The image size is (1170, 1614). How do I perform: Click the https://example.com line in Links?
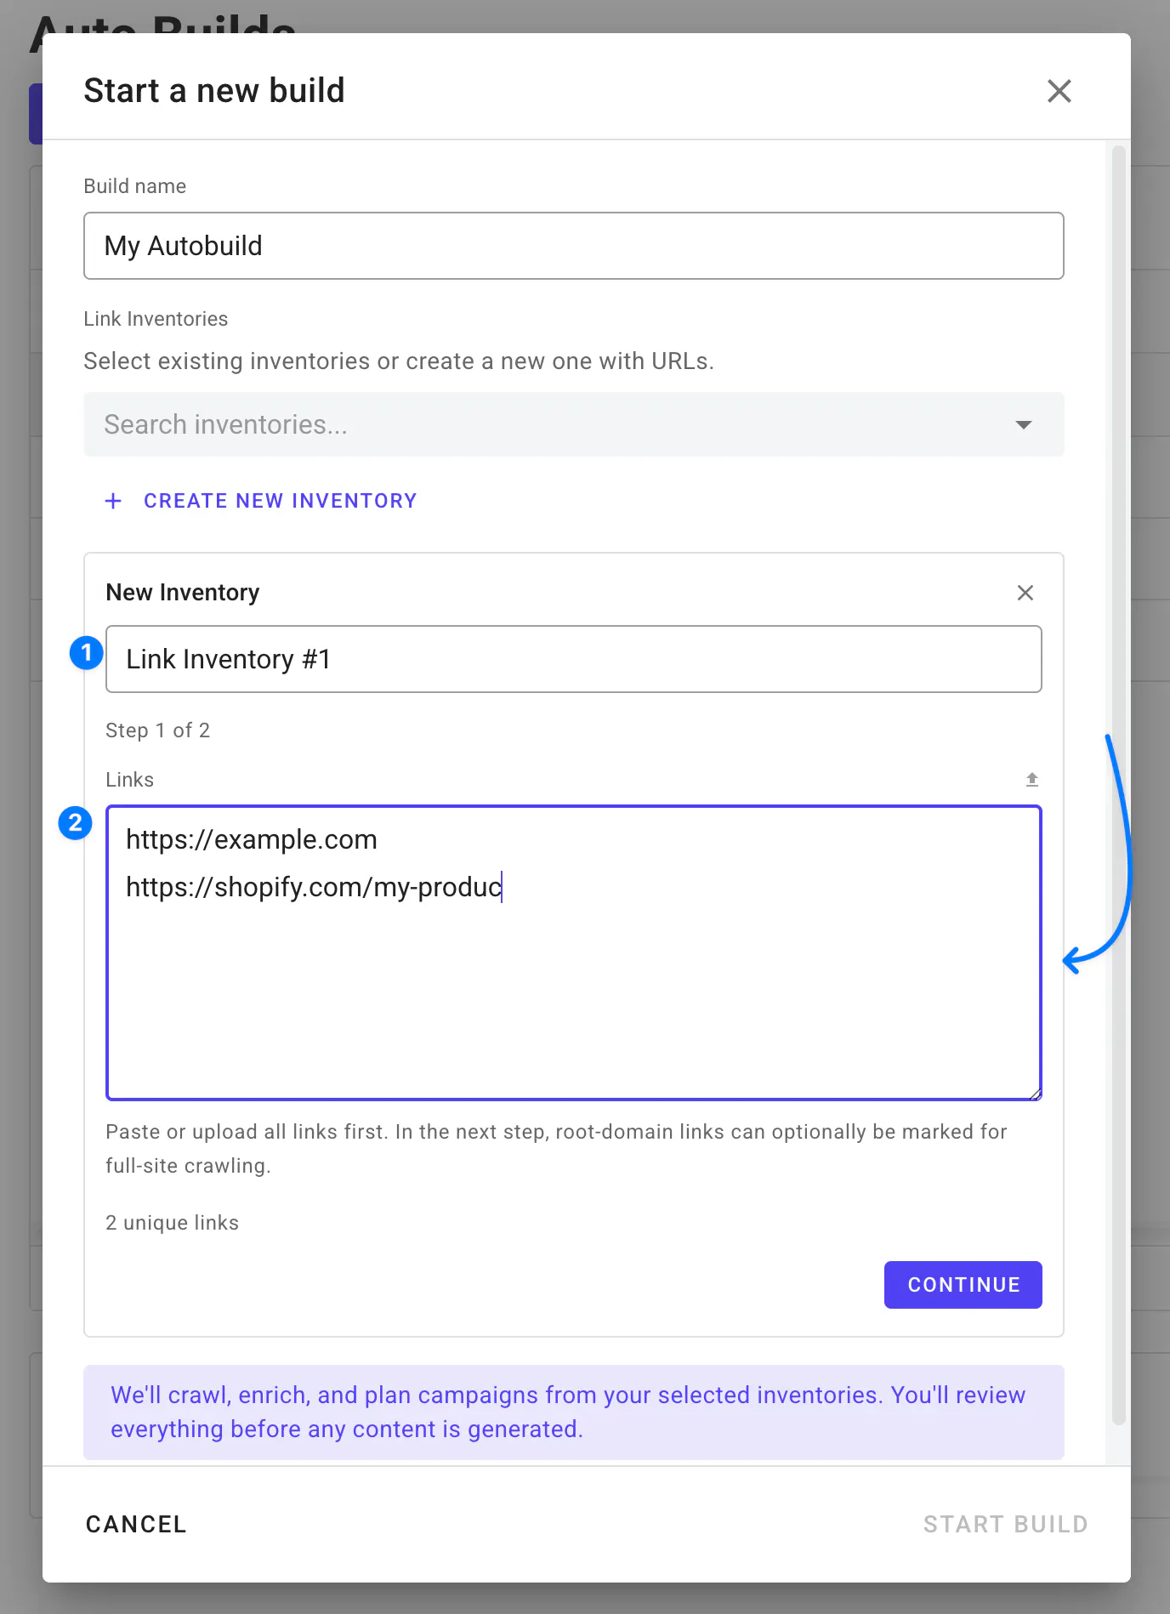[252, 839]
